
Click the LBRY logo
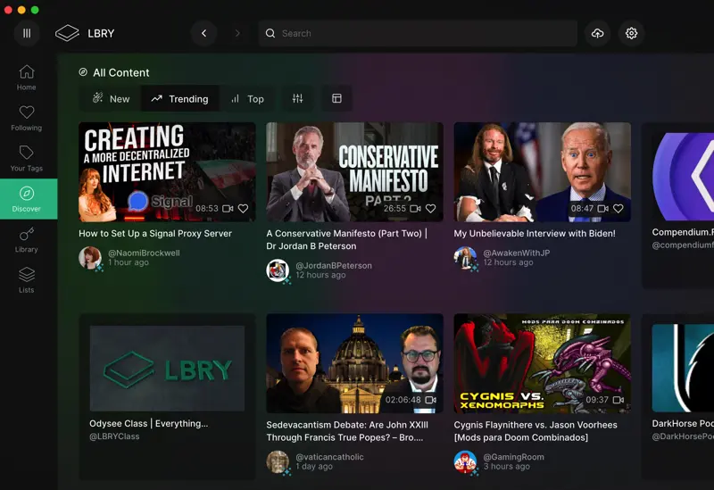coord(85,33)
